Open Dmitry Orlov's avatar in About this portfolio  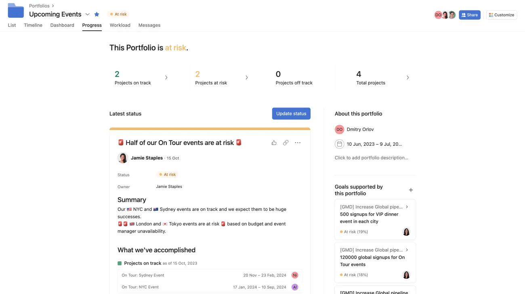pos(339,129)
